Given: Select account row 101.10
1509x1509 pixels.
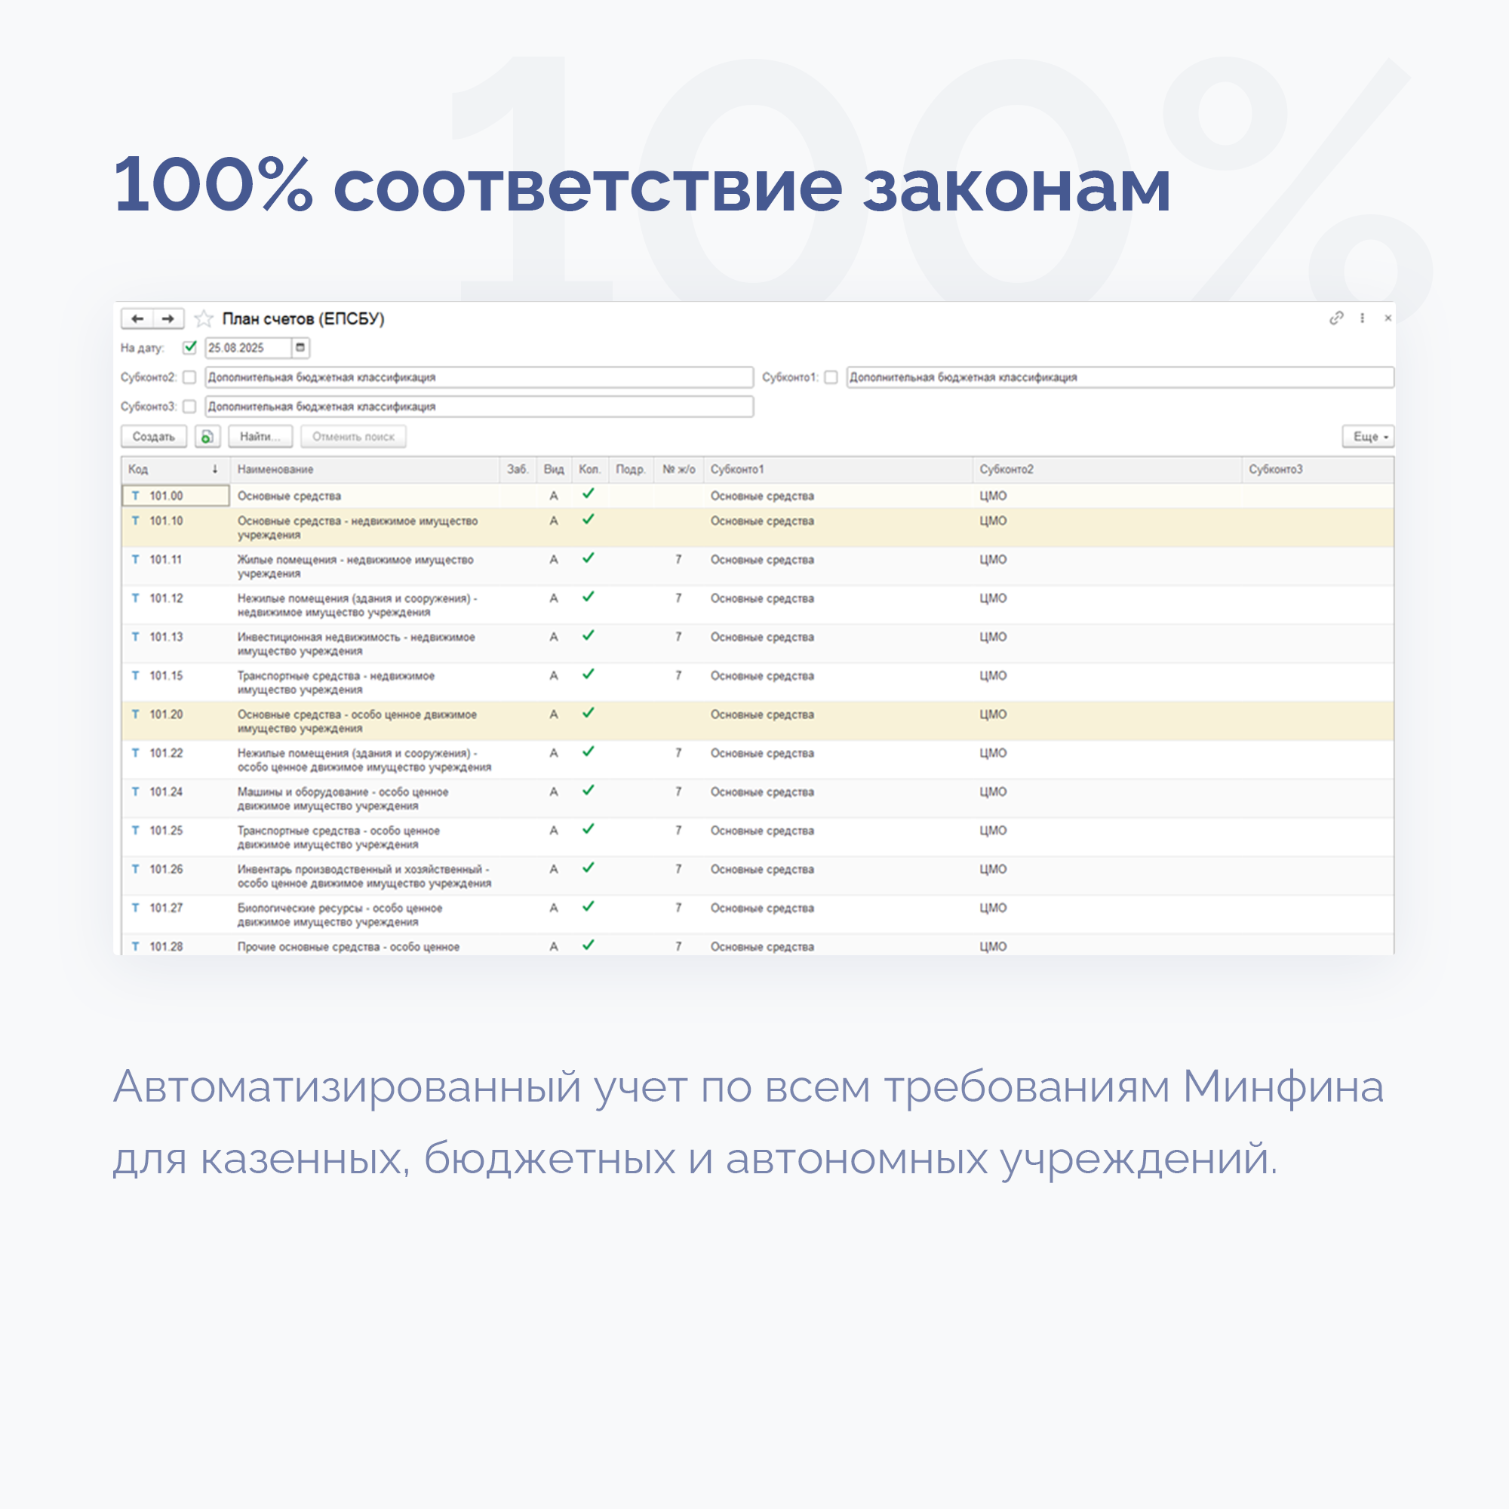Looking at the screenshot, I should (758, 527).
